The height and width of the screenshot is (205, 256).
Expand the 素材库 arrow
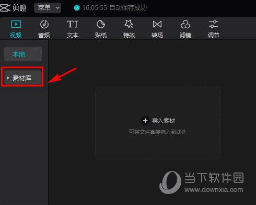pos(8,78)
